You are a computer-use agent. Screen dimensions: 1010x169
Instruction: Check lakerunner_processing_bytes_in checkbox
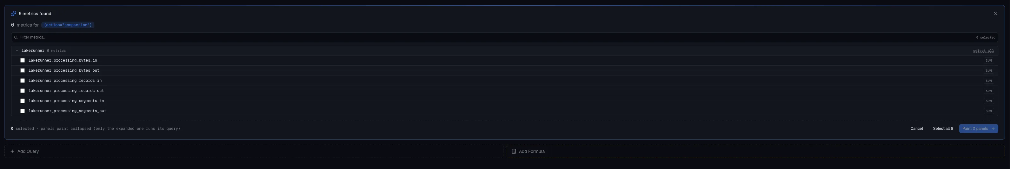click(x=22, y=61)
